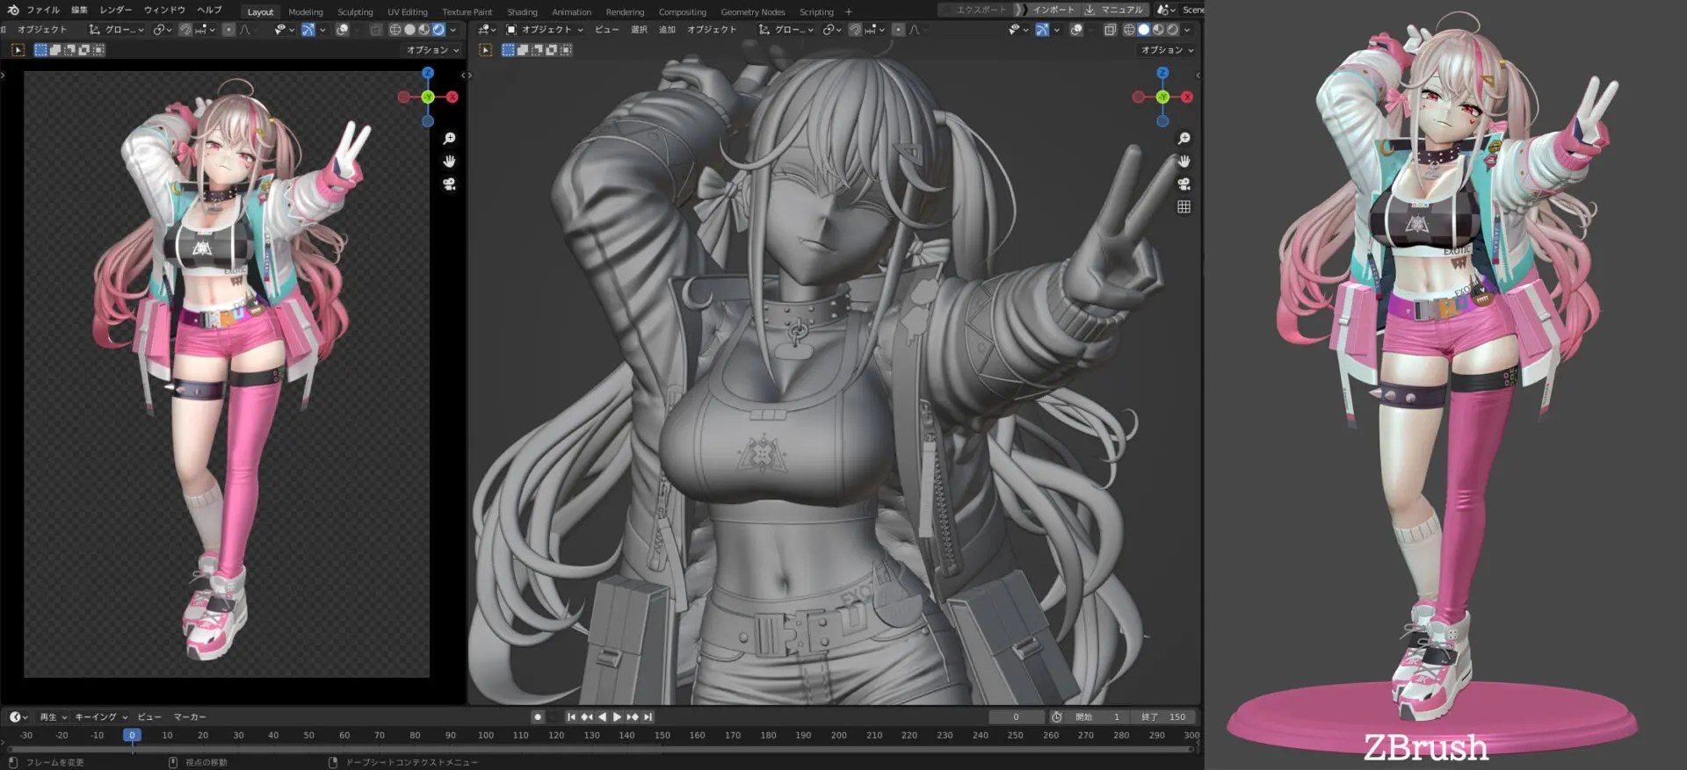Click the マニュアル button
Viewport: 1687px width, 770px height.
(x=1114, y=10)
